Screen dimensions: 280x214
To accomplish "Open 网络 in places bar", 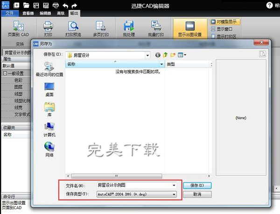I will (x=49, y=150).
